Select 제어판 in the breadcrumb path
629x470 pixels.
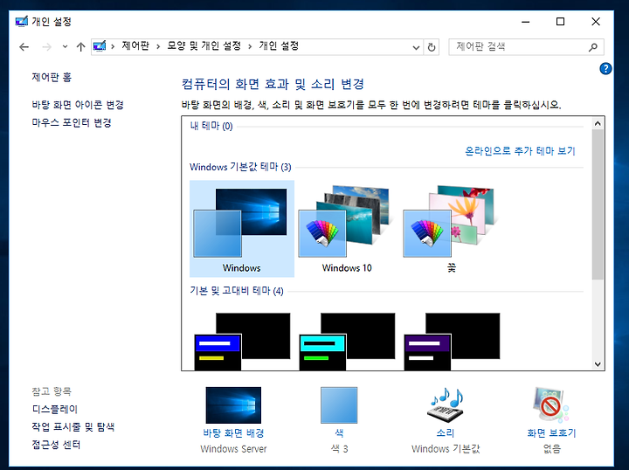coord(135,46)
